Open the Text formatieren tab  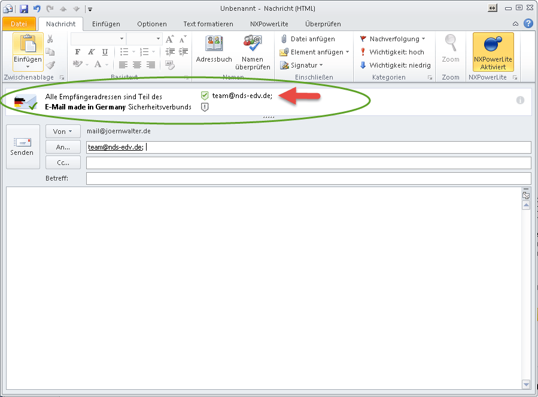208,24
